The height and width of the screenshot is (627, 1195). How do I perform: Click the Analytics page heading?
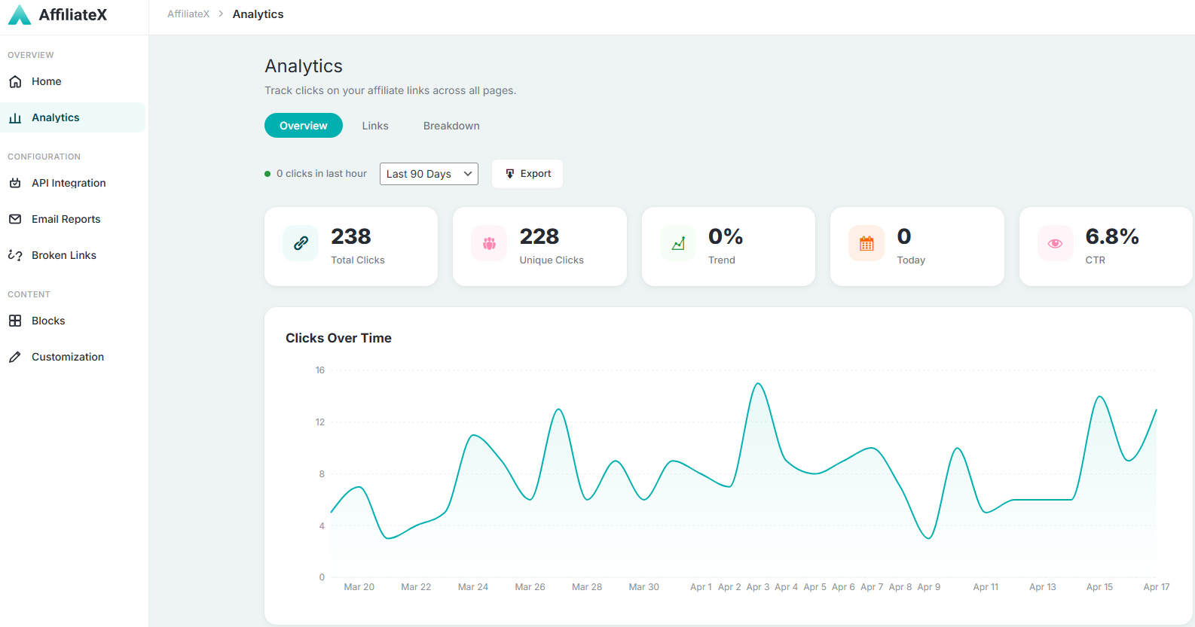pos(304,66)
